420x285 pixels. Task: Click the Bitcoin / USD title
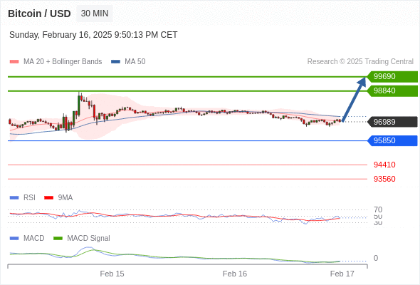click(39, 14)
